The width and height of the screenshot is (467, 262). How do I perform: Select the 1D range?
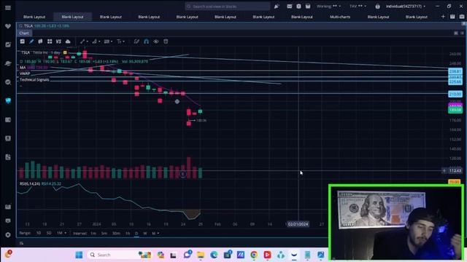pos(39,233)
